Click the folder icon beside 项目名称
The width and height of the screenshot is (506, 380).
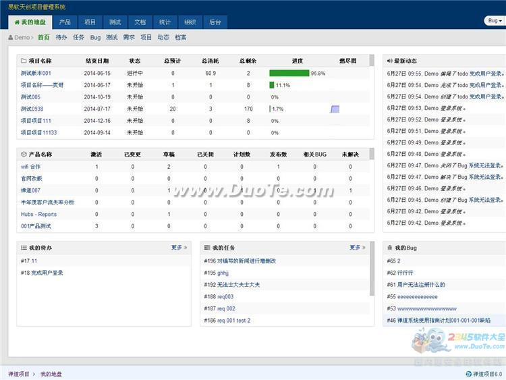[24, 61]
